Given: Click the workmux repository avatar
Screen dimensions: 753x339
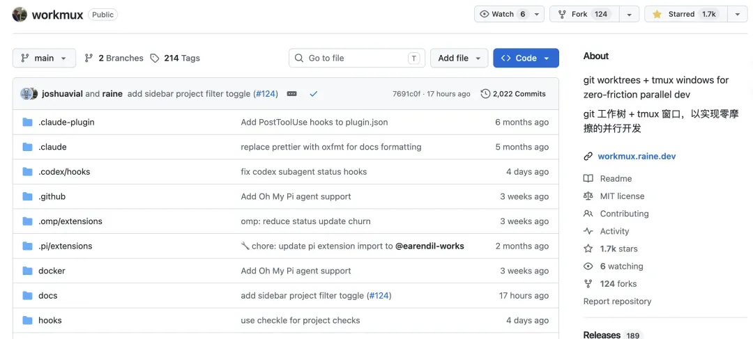Looking at the screenshot, I should pos(20,15).
